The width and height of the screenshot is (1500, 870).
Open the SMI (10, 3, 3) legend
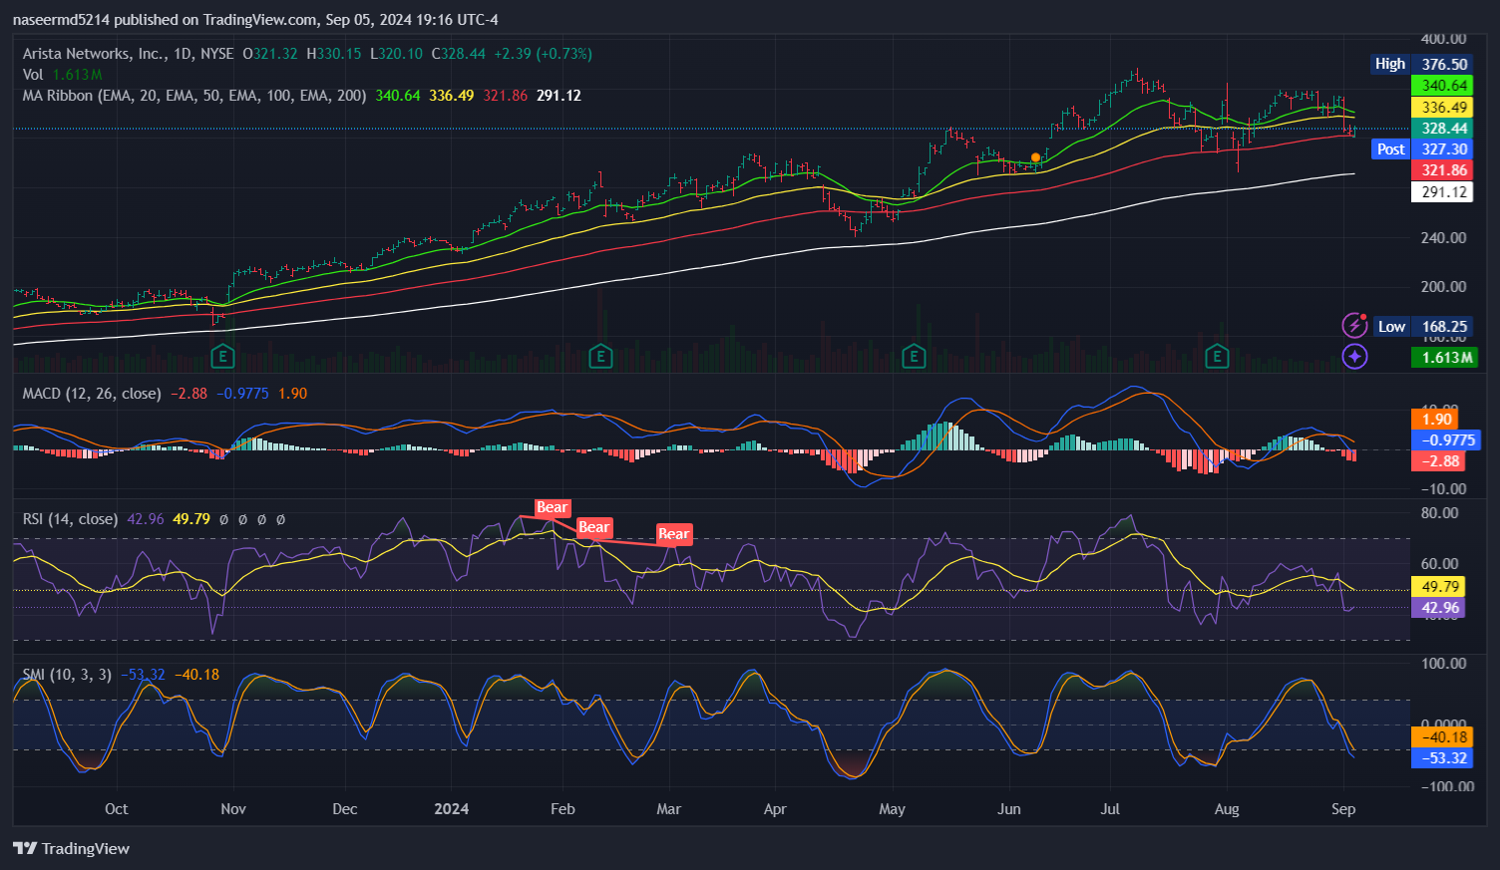(x=67, y=675)
